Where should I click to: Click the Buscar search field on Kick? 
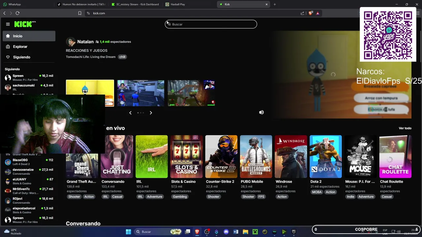[211, 24]
